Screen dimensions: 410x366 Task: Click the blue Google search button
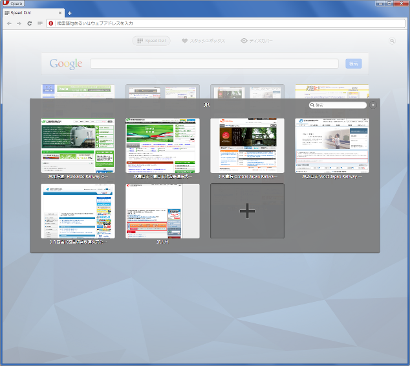coord(354,63)
